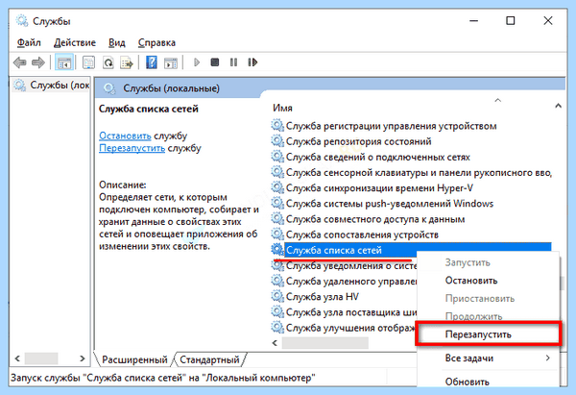The width and height of the screenshot is (576, 395).
Task: Select Служба удаленного управления row
Action: point(351,281)
